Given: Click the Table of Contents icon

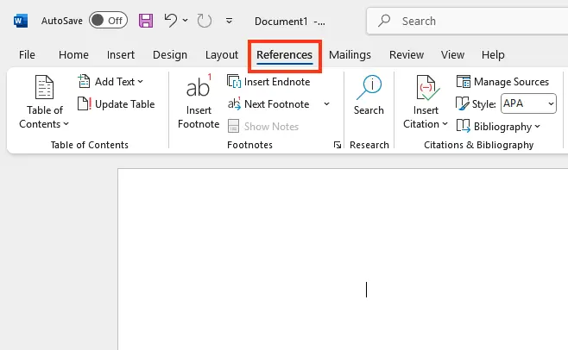Looking at the screenshot, I should [44, 89].
